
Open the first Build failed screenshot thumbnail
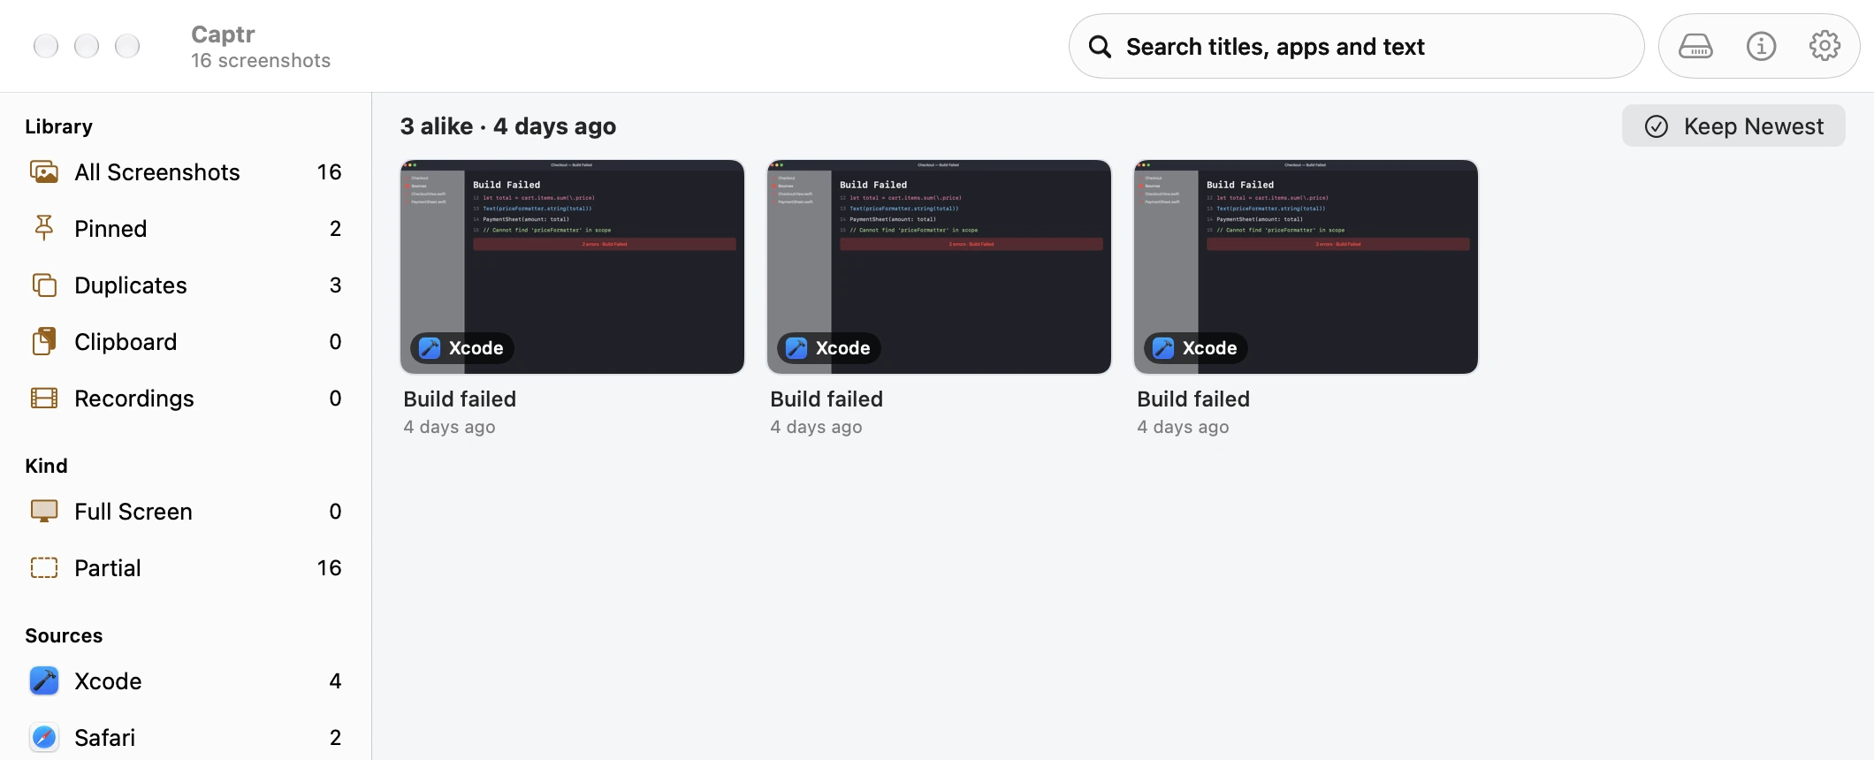point(572,267)
